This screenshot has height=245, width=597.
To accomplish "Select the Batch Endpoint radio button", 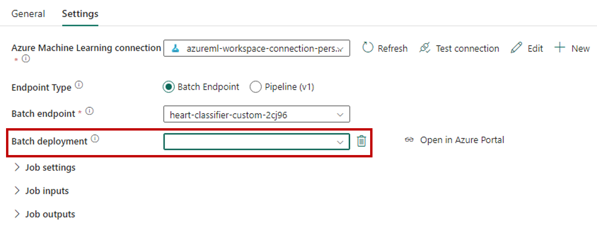I will click(x=168, y=87).
